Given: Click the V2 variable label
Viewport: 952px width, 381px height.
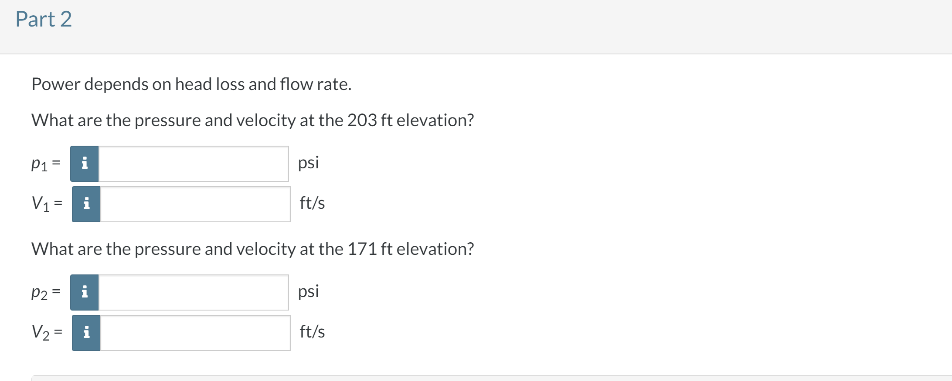Looking at the screenshot, I should 41,332.
